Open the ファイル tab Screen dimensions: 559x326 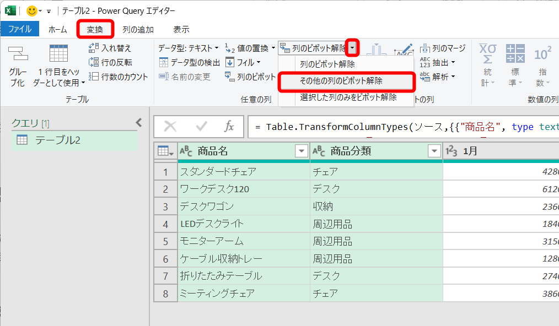(x=20, y=29)
